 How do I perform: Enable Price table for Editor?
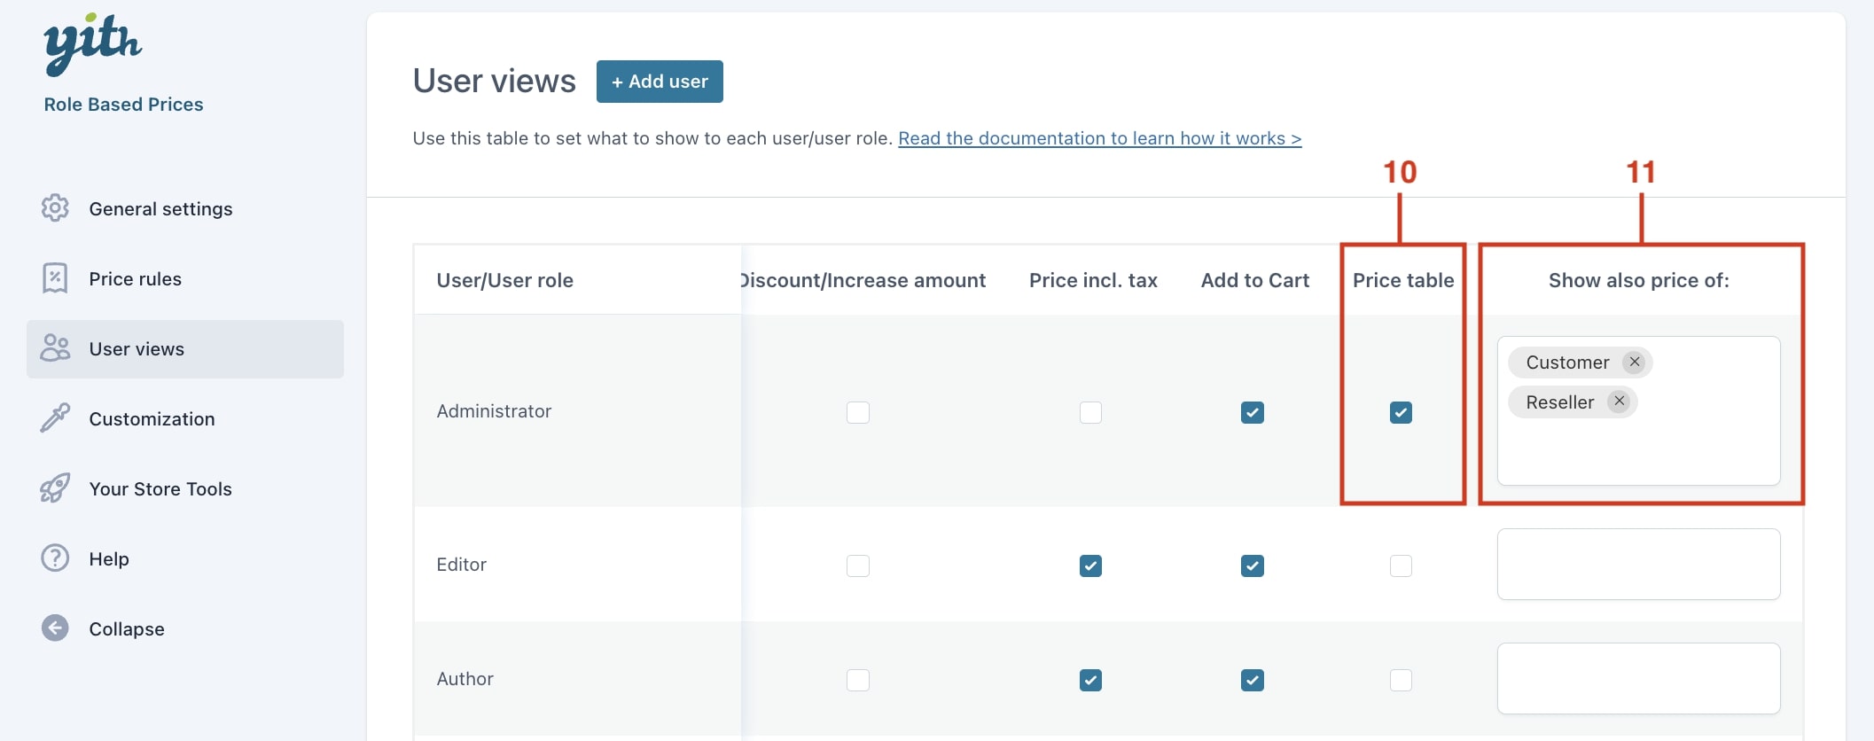tap(1402, 565)
